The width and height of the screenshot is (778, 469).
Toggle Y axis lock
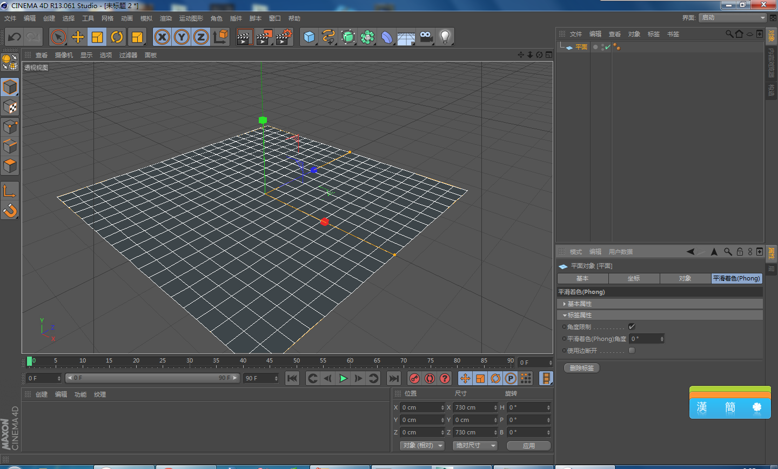coord(182,37)
